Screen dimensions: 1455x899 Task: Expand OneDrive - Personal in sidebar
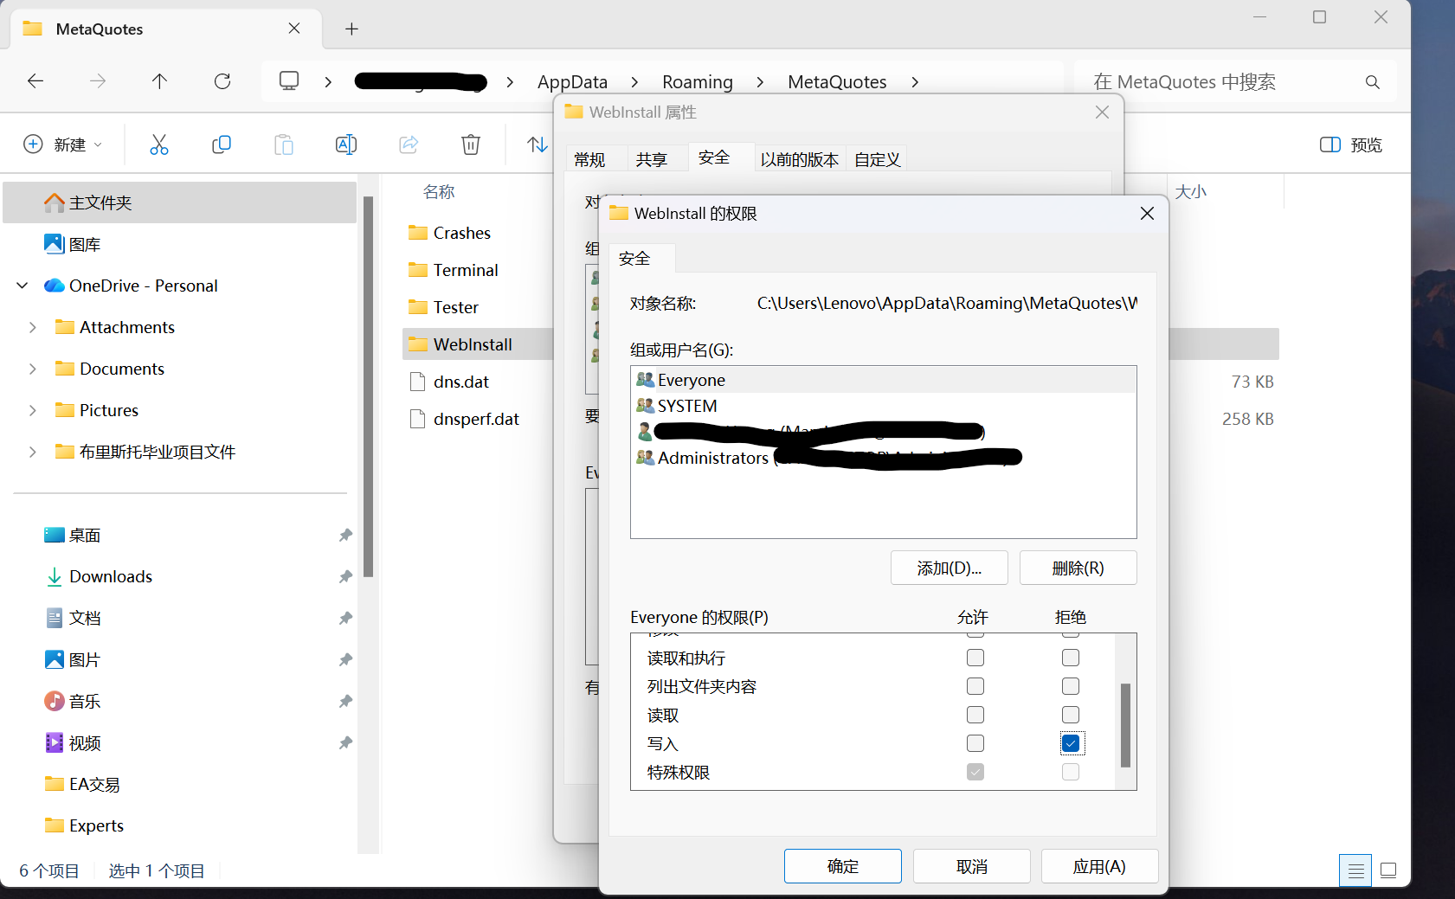tap(21, 286)
